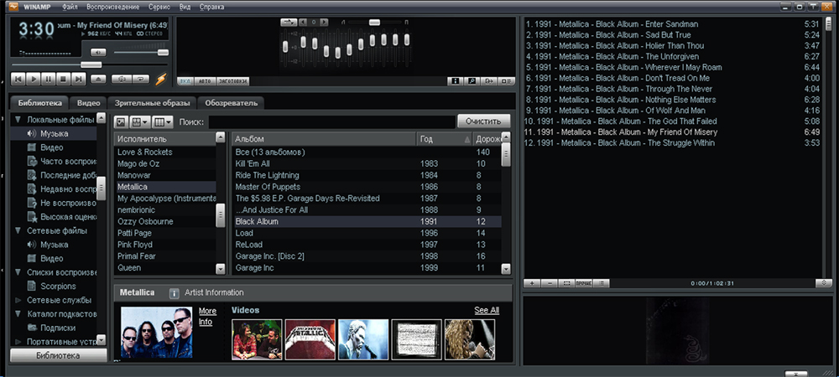The image size is (839, 377).
Task: Expand the Сетевые службы tree node
Action: pyautogui.click(x=18, y=299)
